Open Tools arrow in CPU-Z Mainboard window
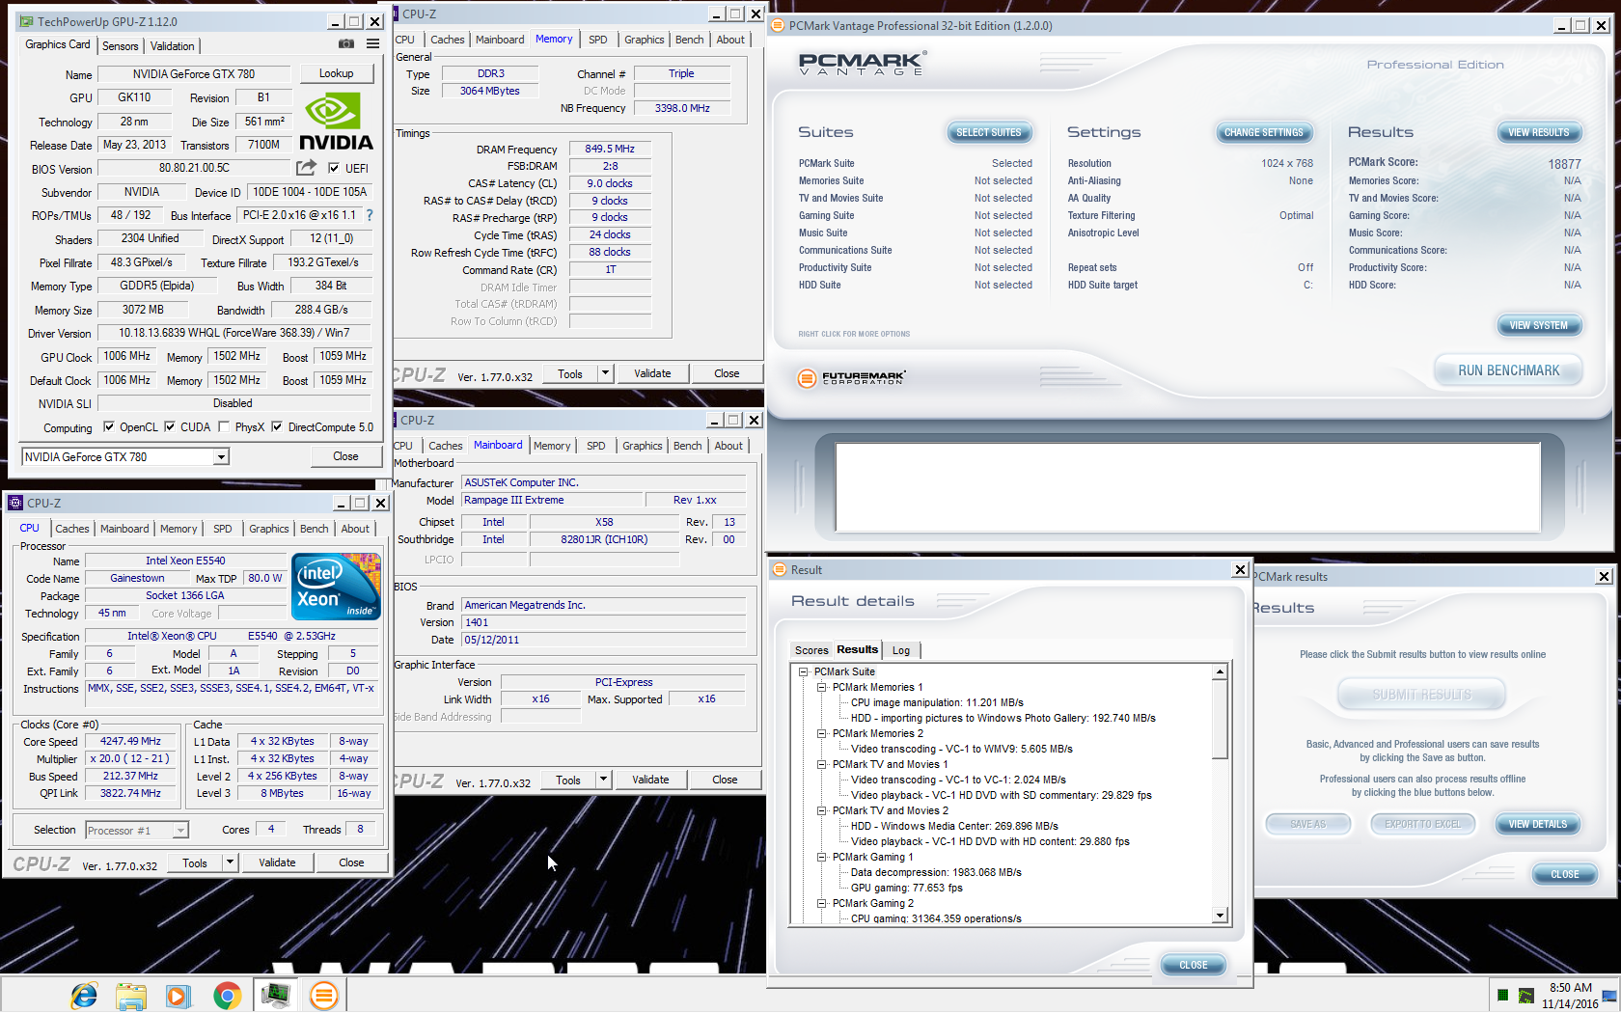Image resolution: width=1621 pixels, height=1013 pixels. click(603, 780)
